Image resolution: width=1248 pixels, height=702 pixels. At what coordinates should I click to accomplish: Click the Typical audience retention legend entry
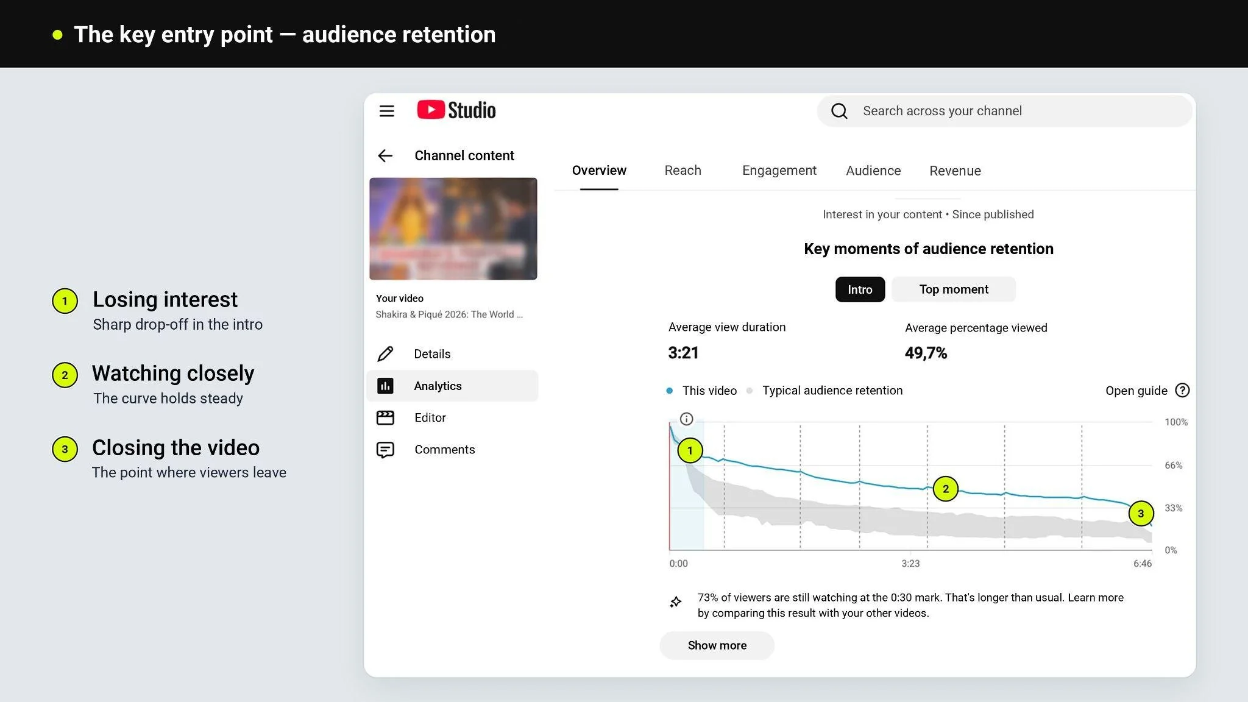click(x=825, y=391)
